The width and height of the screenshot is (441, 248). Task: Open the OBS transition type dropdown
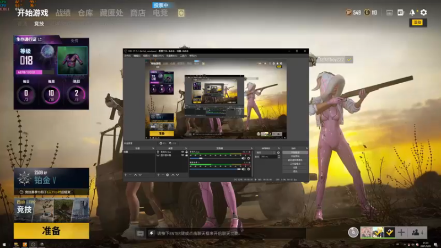(x=266, y=153)
